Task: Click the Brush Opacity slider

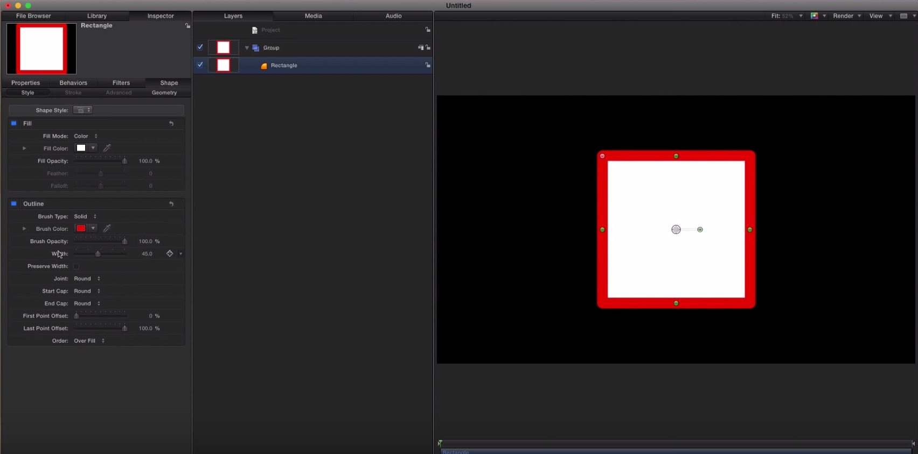Action: tap(101, 242)
